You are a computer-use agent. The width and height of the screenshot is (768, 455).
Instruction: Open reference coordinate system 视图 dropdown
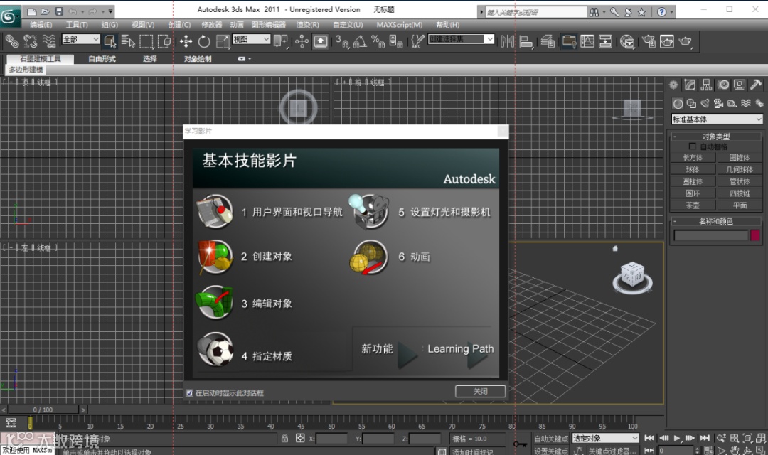(x=251, y=39)
